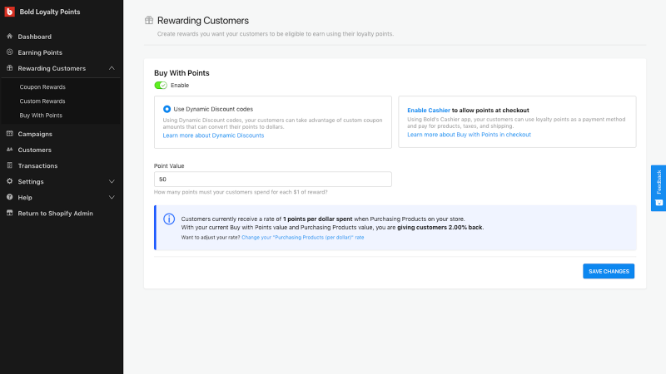Click the Campaigns calendar icon
The image size is (666, 374).
10,134
